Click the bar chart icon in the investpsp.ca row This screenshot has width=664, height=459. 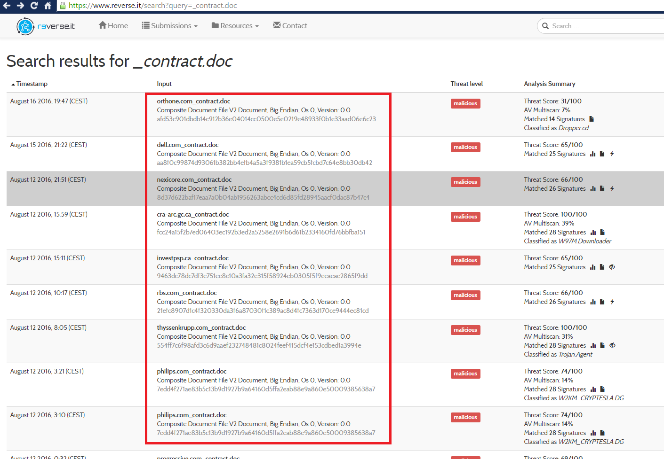coord(593,267)
